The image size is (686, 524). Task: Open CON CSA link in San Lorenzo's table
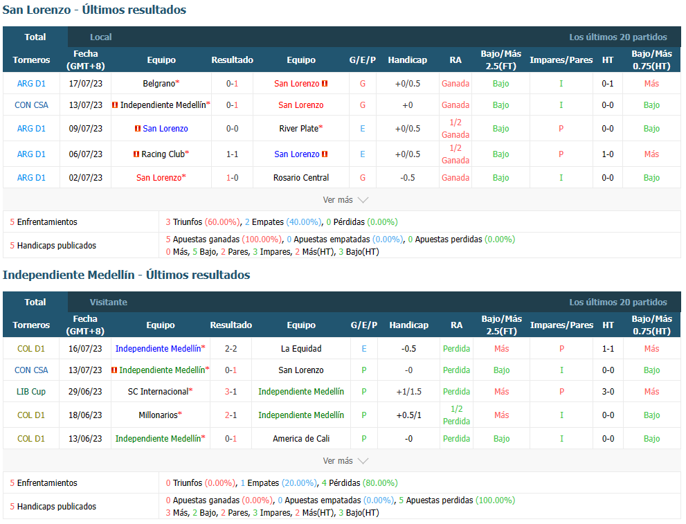pos(31,105)
